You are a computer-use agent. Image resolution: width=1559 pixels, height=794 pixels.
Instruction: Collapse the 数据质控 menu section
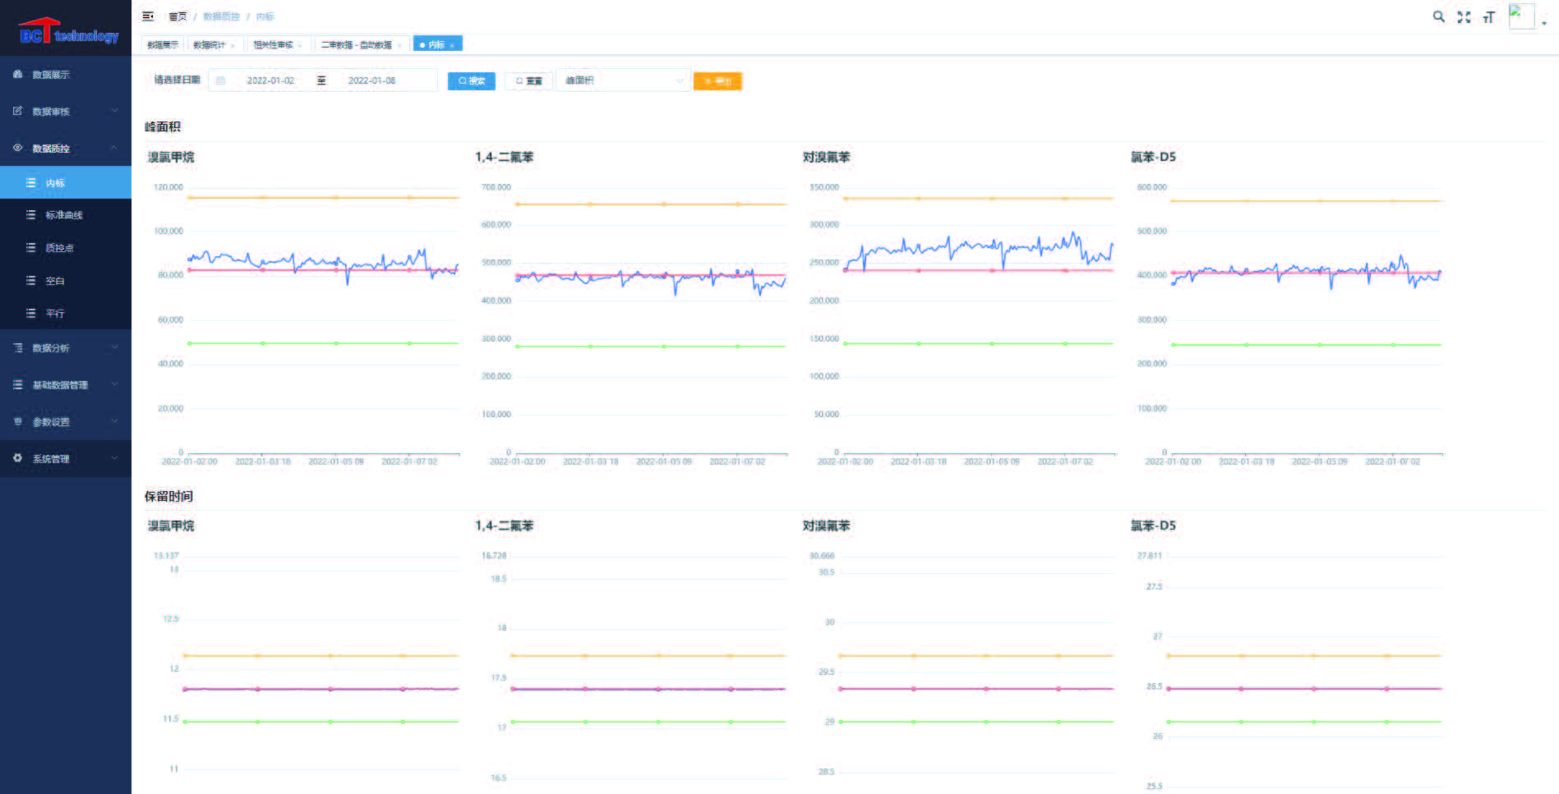tap(66, 148)
